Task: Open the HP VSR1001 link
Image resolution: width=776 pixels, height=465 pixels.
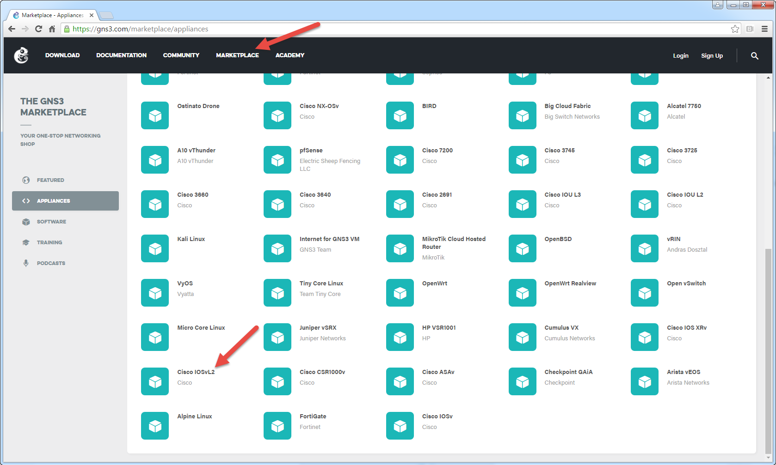Action: tap(439, 328)
